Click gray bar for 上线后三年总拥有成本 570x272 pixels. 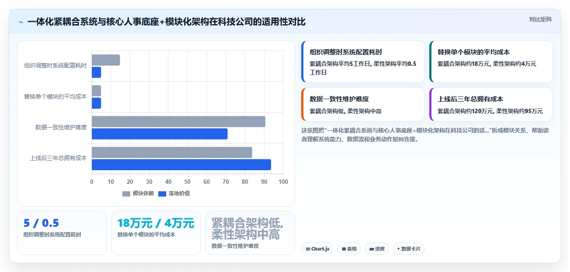click(172, 152)
